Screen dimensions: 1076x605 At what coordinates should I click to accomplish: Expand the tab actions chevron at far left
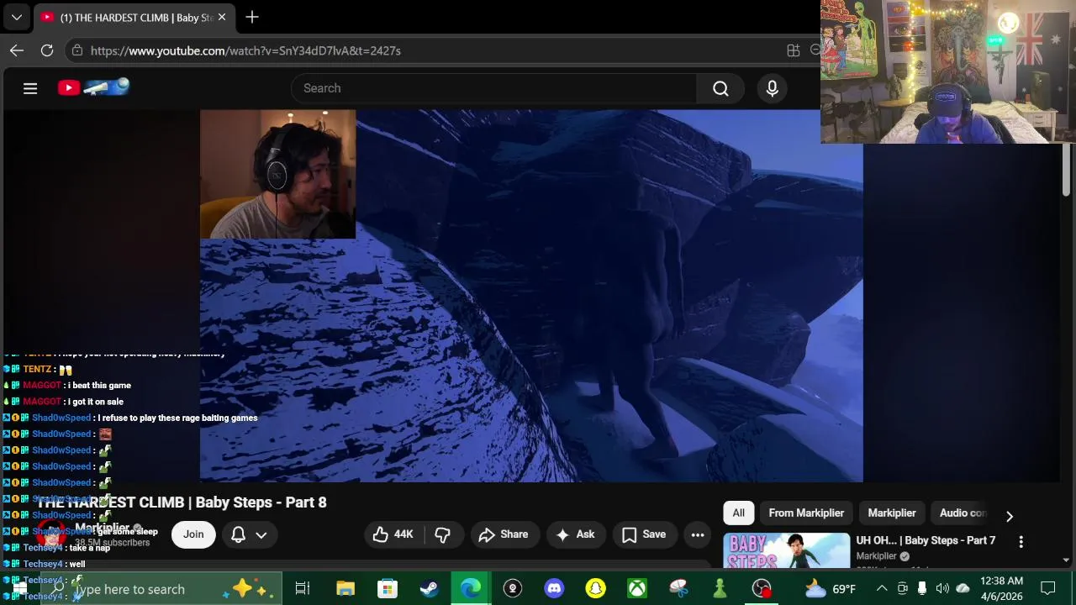[x=16, y=17]
